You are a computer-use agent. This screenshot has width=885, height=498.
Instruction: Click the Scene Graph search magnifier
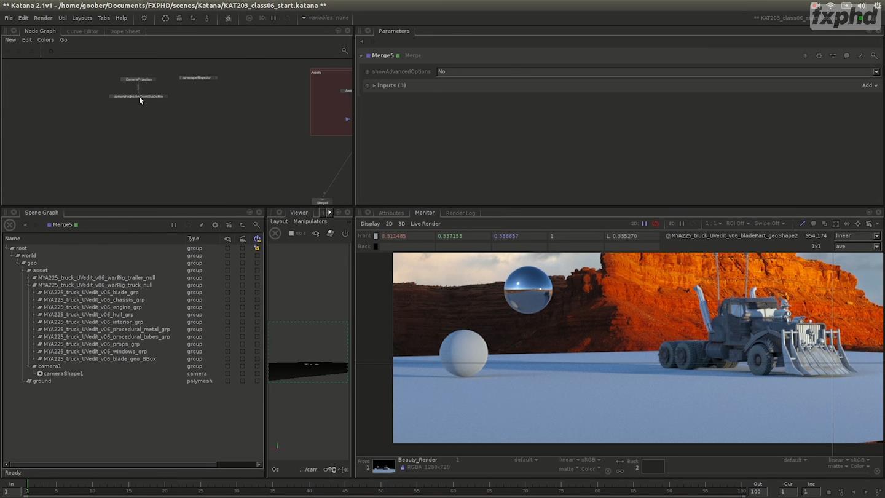pyautogui.click(x=256, y=225)
